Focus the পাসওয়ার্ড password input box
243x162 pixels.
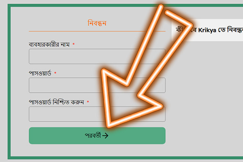pos(97,85)
